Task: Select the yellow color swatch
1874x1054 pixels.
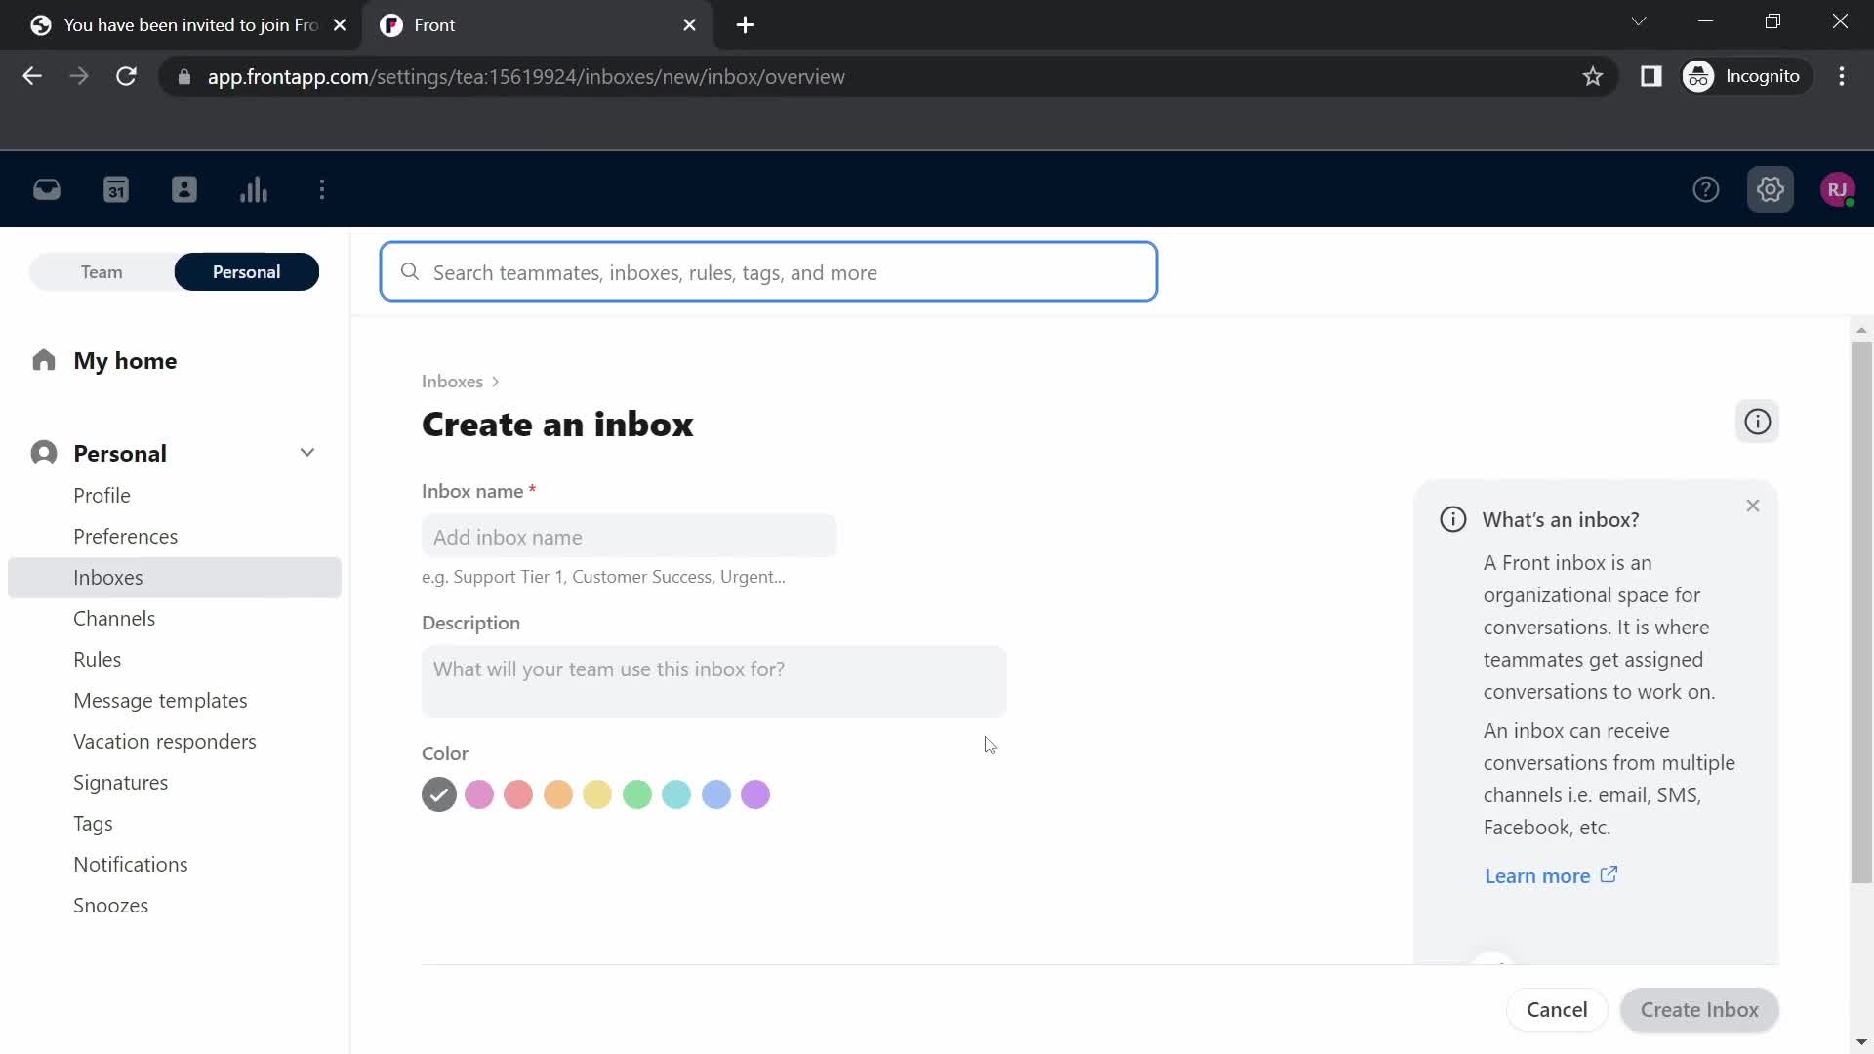Action: (x=597, y=794)
